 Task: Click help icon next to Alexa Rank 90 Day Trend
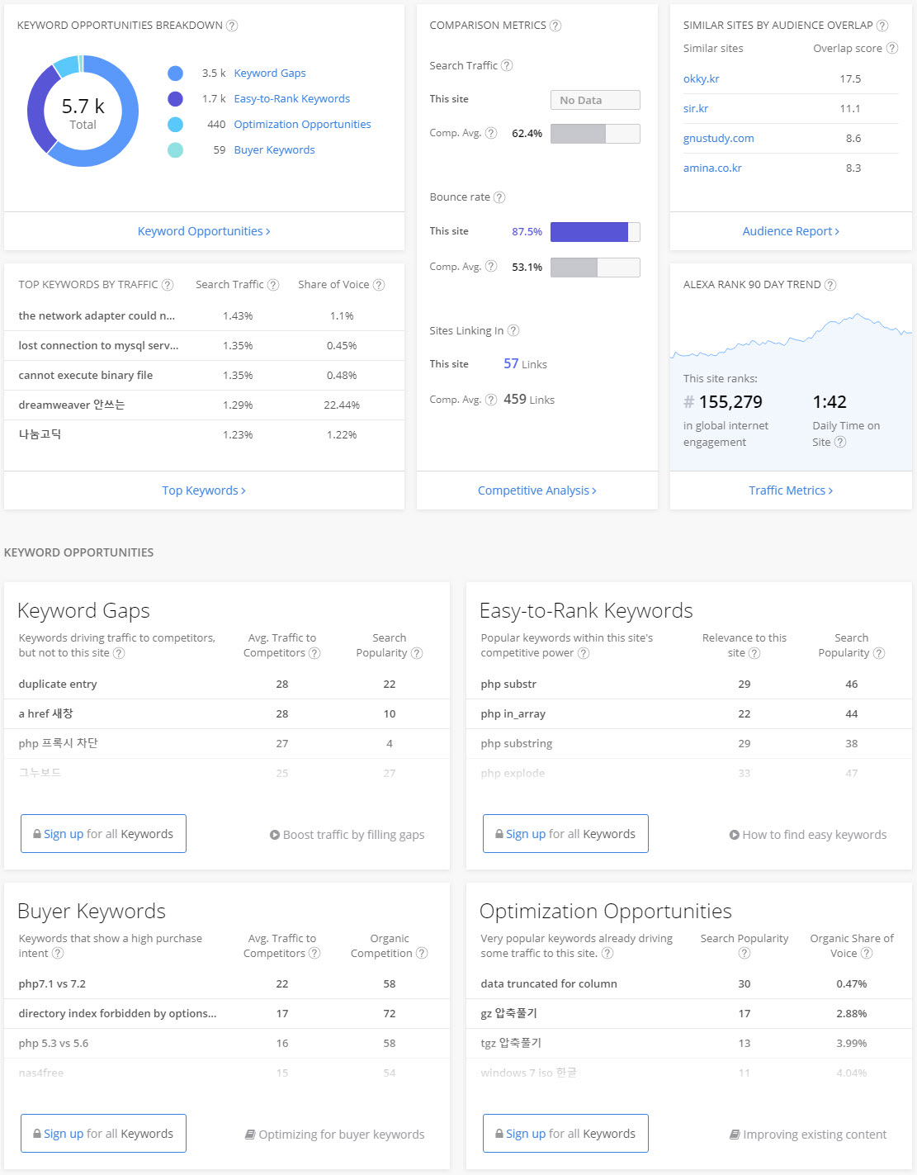830,285
